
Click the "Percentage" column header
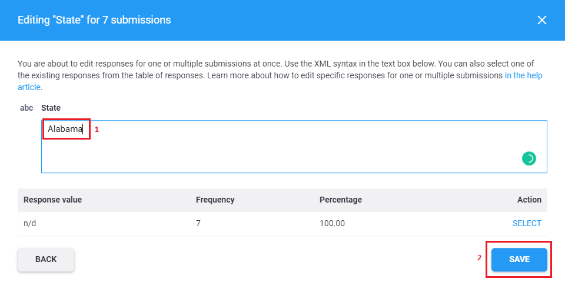click(340, 200)
